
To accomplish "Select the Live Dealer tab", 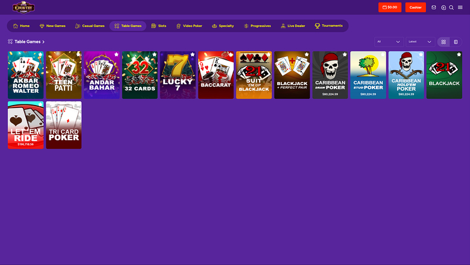I will tap(292, 26).
